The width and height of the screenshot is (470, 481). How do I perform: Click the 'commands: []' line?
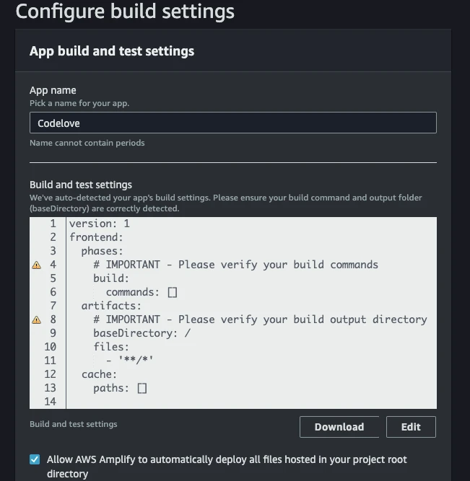[141, 292]
